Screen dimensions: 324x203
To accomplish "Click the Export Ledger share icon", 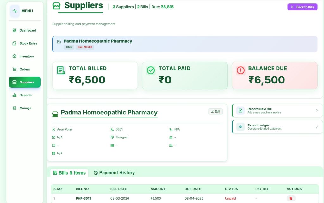I will [240, 127].
